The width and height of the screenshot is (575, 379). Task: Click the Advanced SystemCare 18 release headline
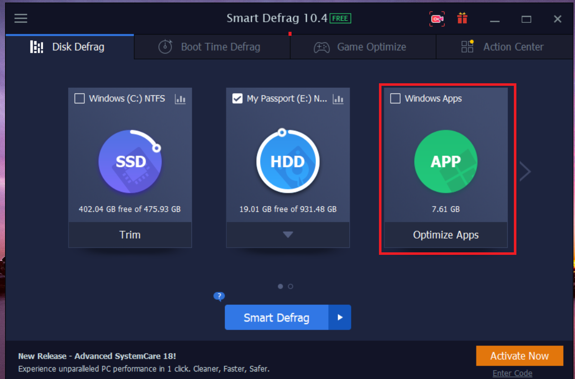point(97,356)
